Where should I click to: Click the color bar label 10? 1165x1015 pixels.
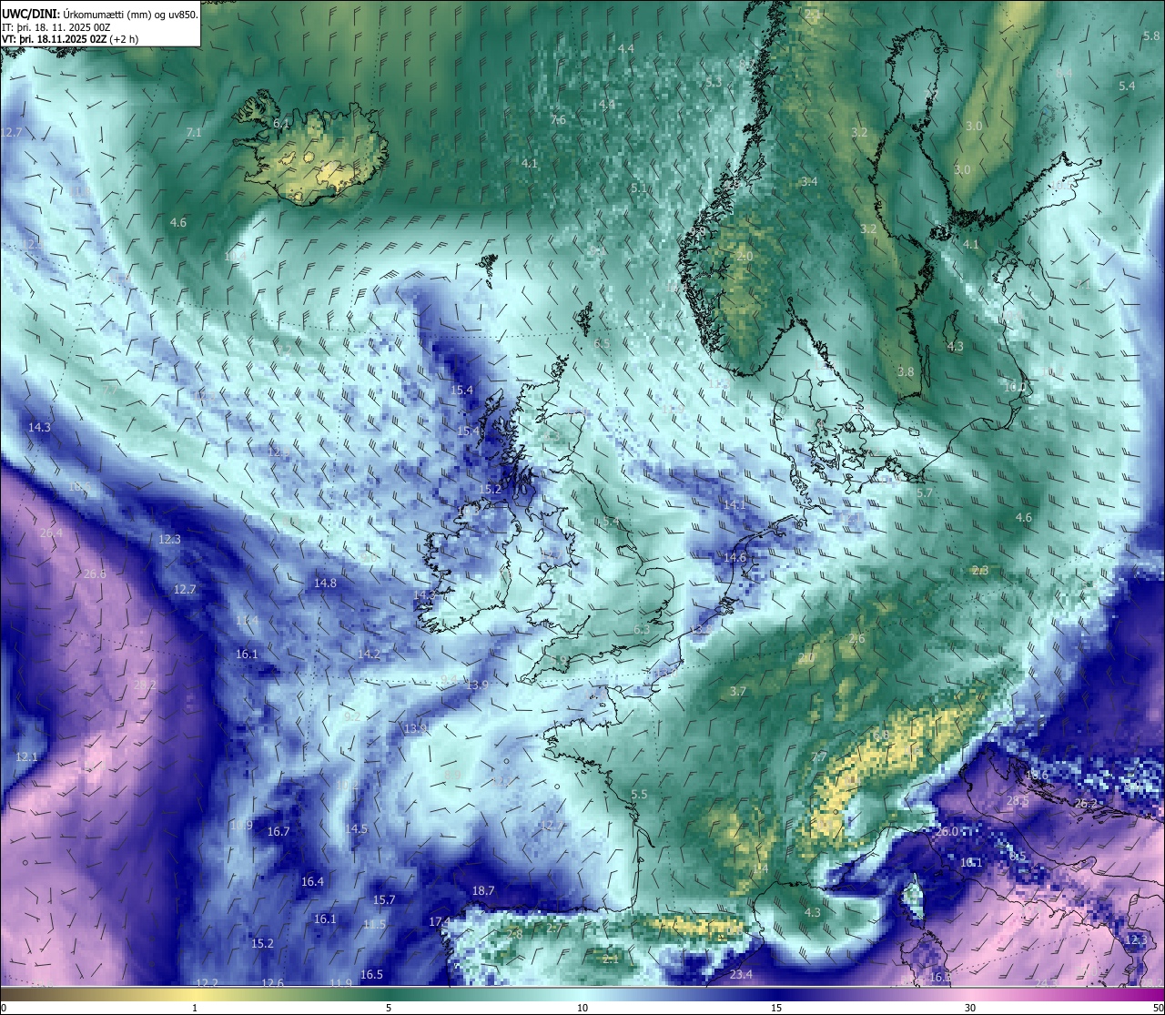[x=582, y=1008]
